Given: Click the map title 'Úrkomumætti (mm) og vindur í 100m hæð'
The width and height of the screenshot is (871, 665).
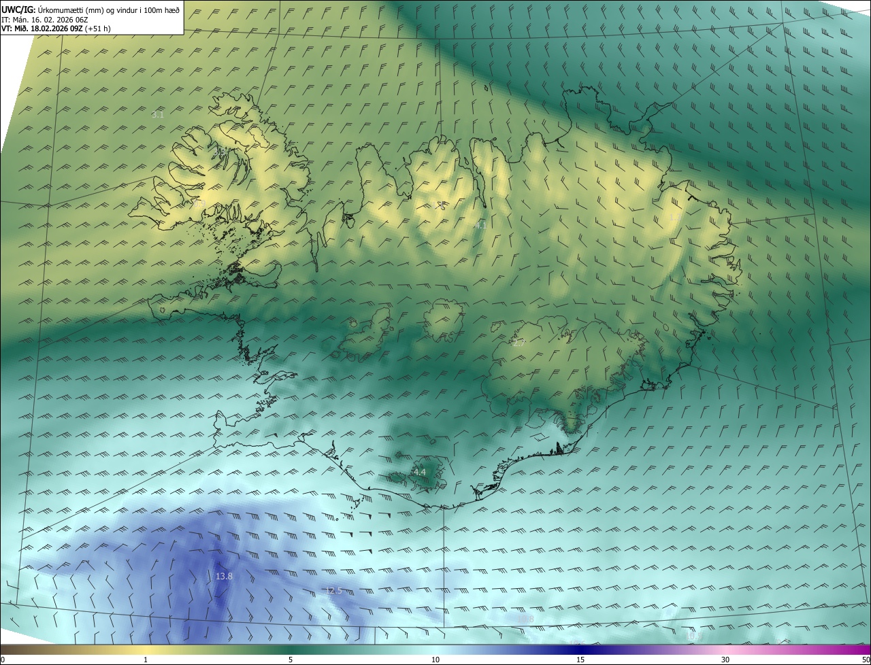Looking at the screenshot, I should (109, 9).
